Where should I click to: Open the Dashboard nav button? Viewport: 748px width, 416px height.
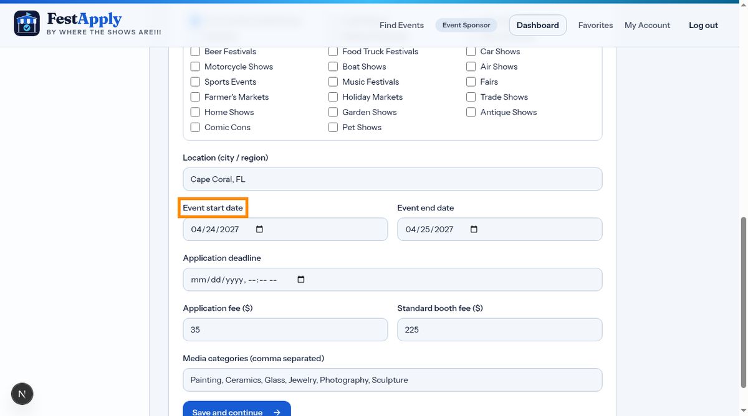(x=538, y=26)
